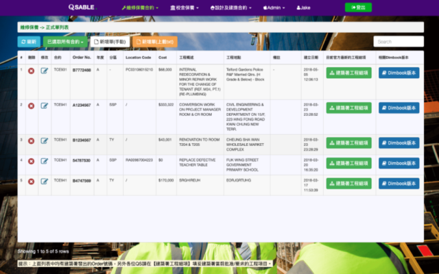Expand the Admin menu

pyautogui.click(x=274, y=8)
